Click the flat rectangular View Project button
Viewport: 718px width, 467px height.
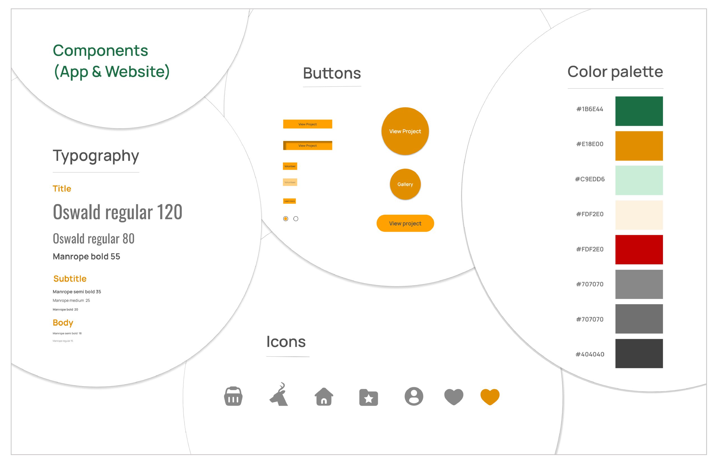click(x=307, y=124)
